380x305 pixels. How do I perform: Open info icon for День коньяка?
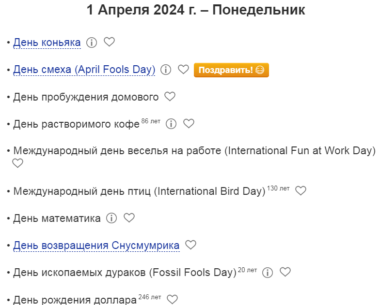coord(92,43)
